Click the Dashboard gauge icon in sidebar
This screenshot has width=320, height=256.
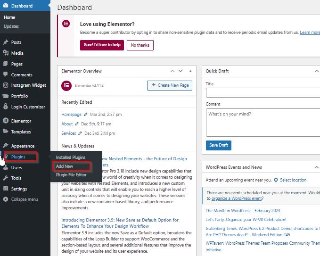pos(6,6)
